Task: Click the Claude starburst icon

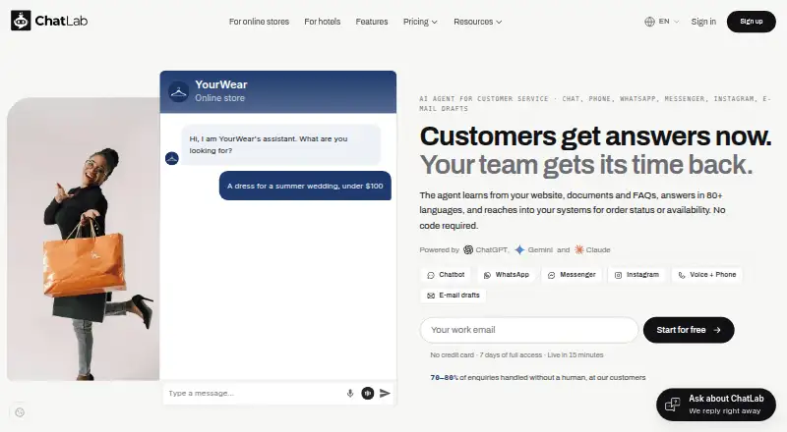Action: tap(579, 249)
